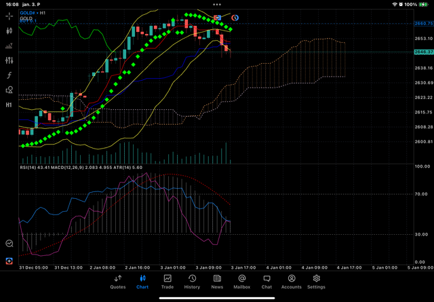
Task: Toggle the volumes bar chart icon
Action: point(9,45)
